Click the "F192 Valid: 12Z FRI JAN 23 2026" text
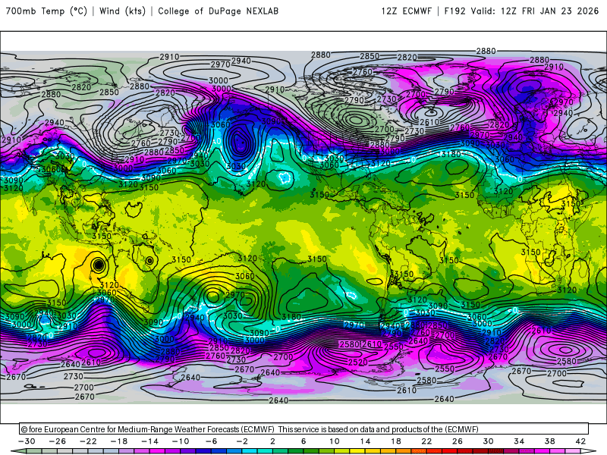The width and height of the screenshot is (607, 455). point(521,11)
